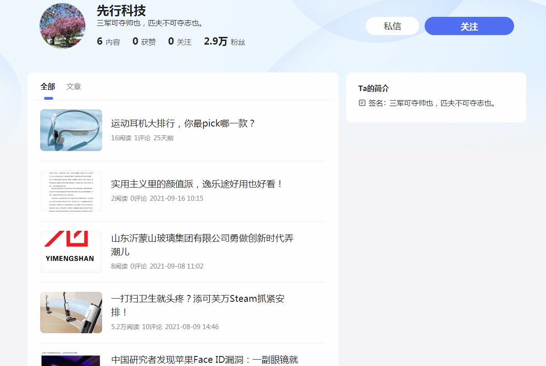The image size is (546, 366).
Task: Click the signature text under username
Action: [x=150, y=23]
